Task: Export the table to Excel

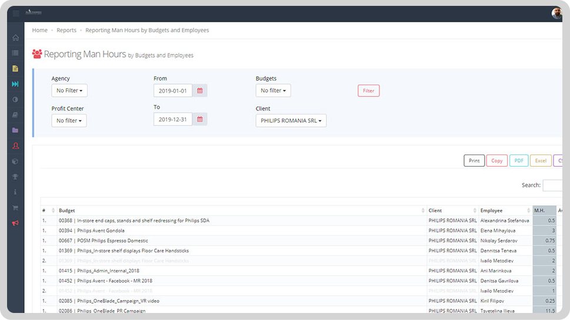Action: (541, 161)
